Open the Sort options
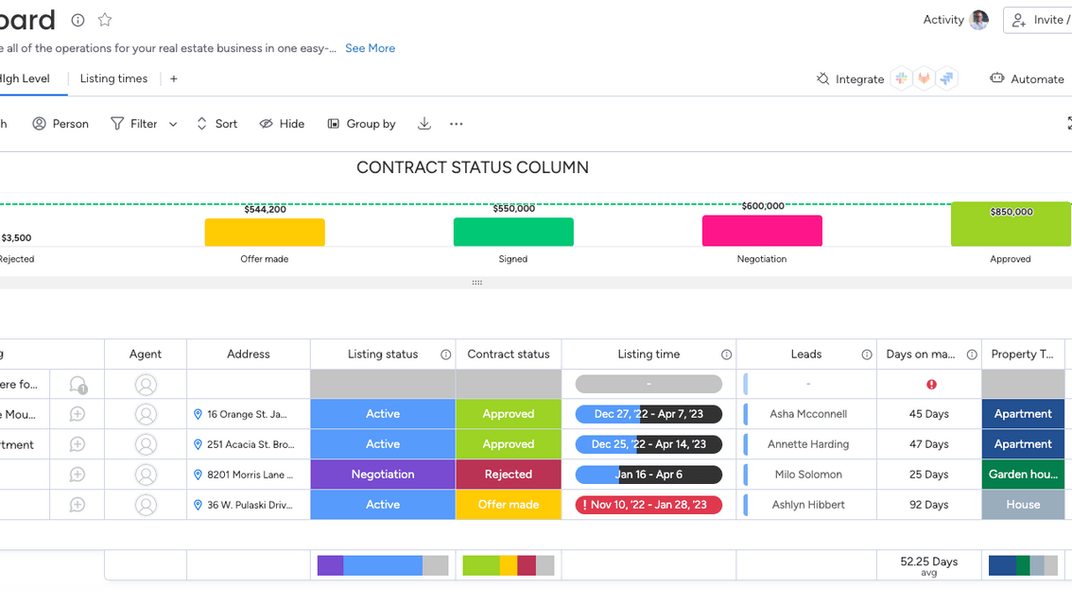The width and height of the screenshot is (1072, 605). coord(216,124)
